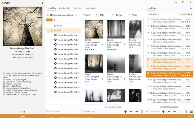Viewport: 194px width, 118px height.
Task: Open My Clouds tab
Action: pyautogui.click(x=91, y=8)
